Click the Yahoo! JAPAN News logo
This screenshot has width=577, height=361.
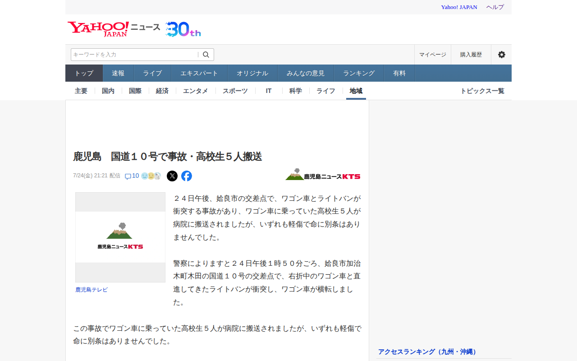tap(114, 29)
